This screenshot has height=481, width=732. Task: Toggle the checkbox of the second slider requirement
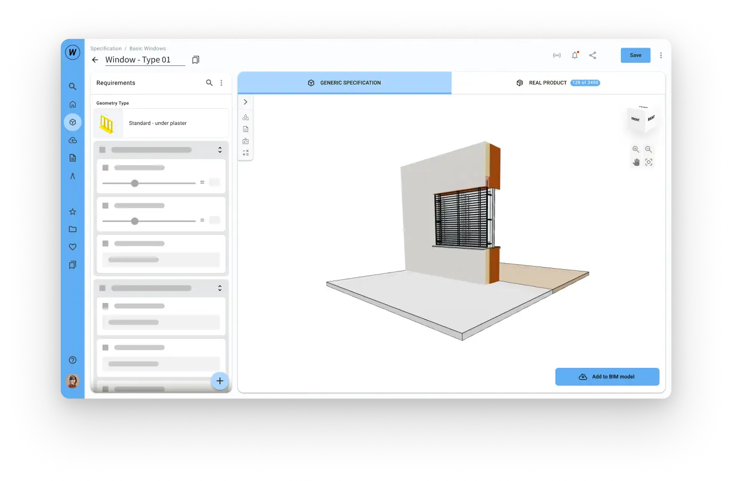point(106,206)
